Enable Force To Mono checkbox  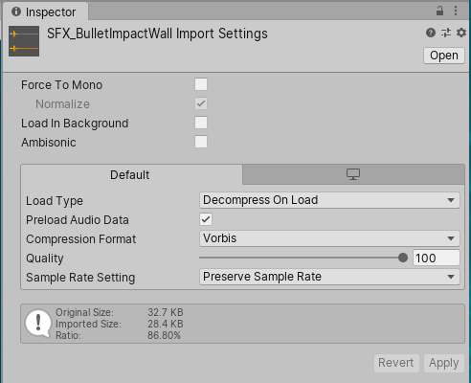pyautogui.click(x=201, y=84)
